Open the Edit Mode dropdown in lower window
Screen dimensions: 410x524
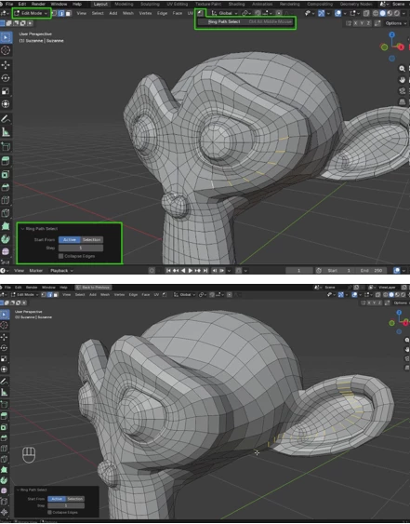pyautogui.click(x=26, y=295)
